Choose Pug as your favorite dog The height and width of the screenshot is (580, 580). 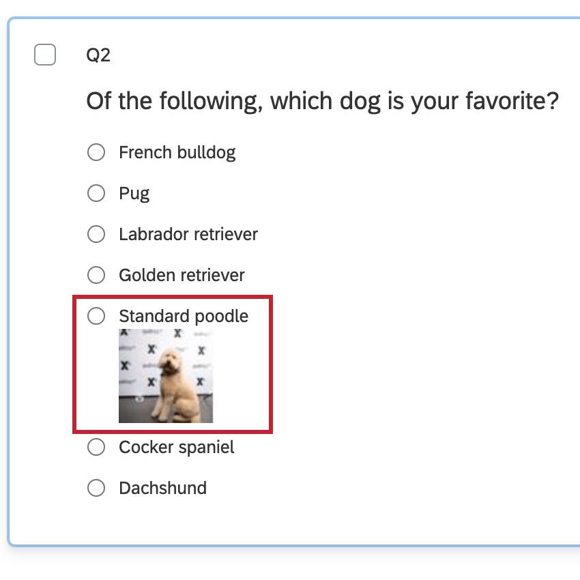tap(96, 193)
